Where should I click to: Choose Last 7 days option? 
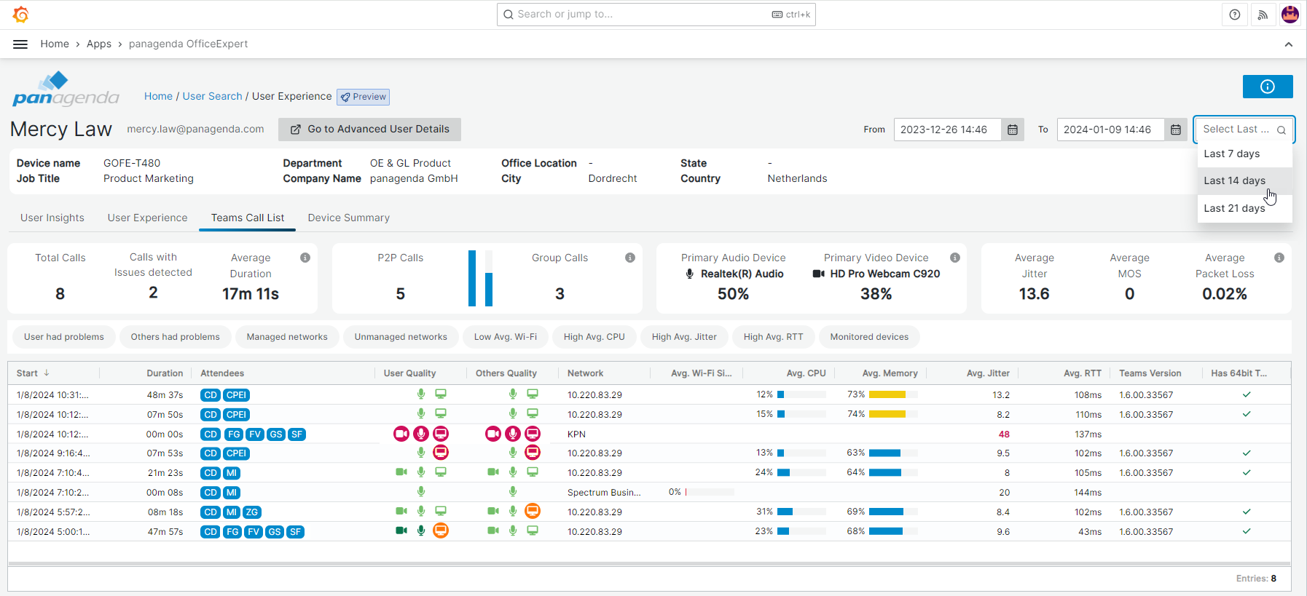point(1244,154)
